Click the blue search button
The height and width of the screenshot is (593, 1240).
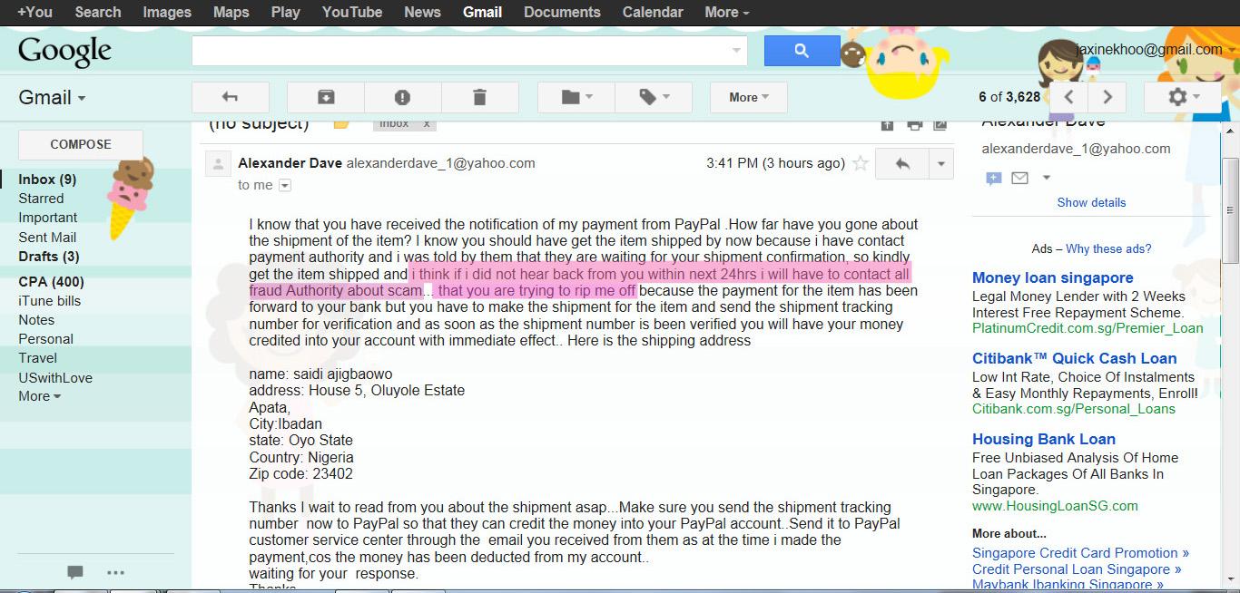click(x=802, y=51)
